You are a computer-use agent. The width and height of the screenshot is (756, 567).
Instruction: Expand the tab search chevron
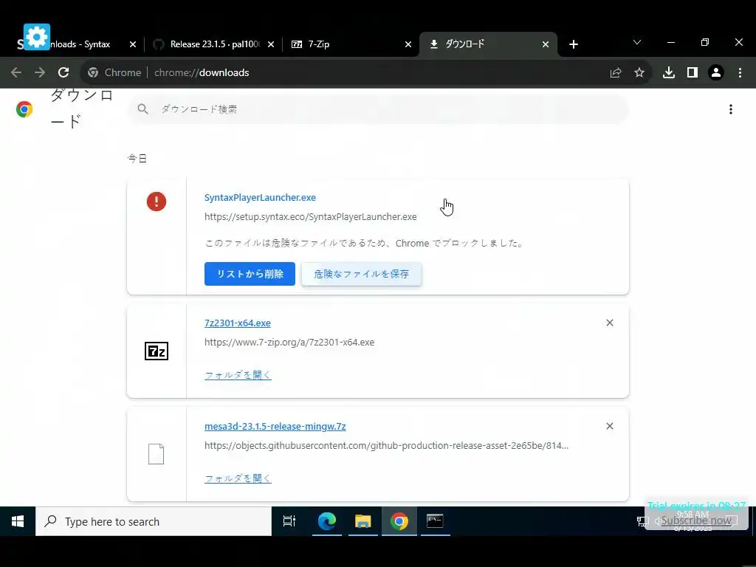pos(637,42)
